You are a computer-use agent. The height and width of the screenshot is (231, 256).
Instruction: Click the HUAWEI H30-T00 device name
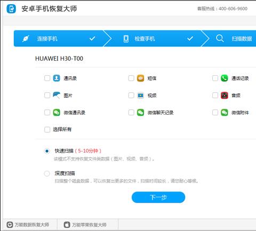pos(59,59)
